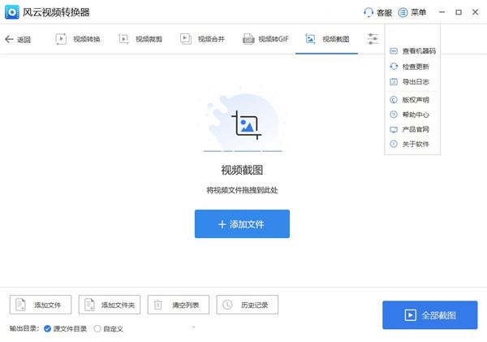Click the 将视频文件拖拽到此处 text
The image size is (487, 342).
tap(242, 190)
